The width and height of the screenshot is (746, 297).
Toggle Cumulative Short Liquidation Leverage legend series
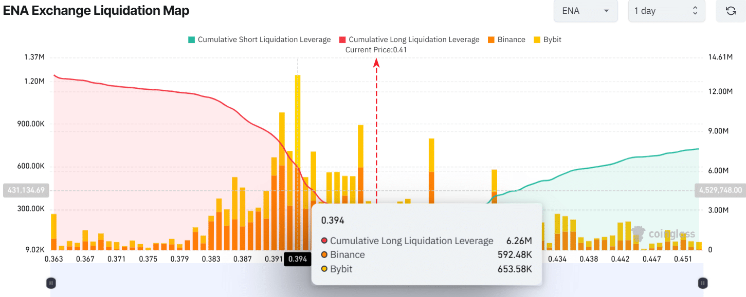(260, 39)
